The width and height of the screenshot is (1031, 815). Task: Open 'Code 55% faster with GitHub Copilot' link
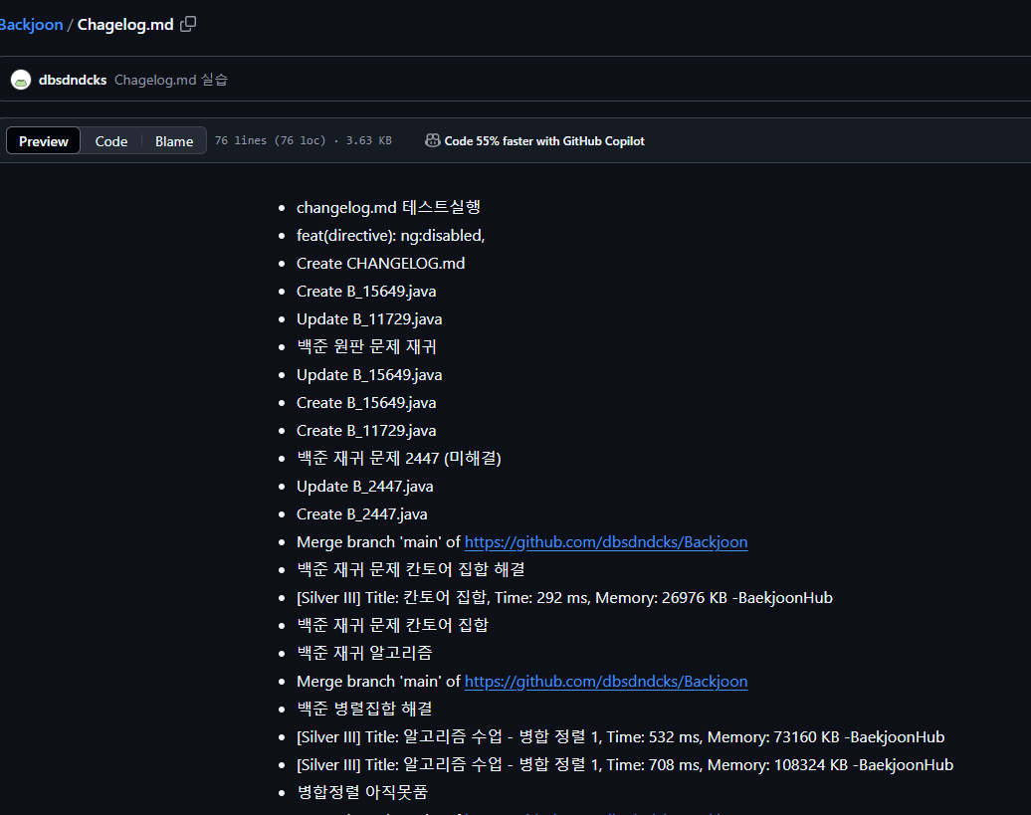544,140
